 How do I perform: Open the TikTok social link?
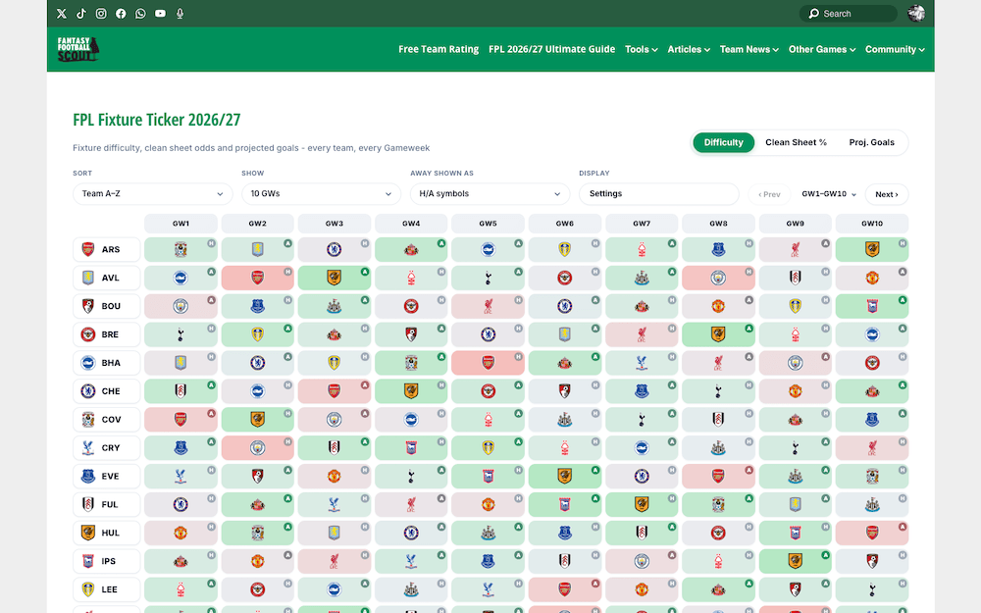click(81, 13)
